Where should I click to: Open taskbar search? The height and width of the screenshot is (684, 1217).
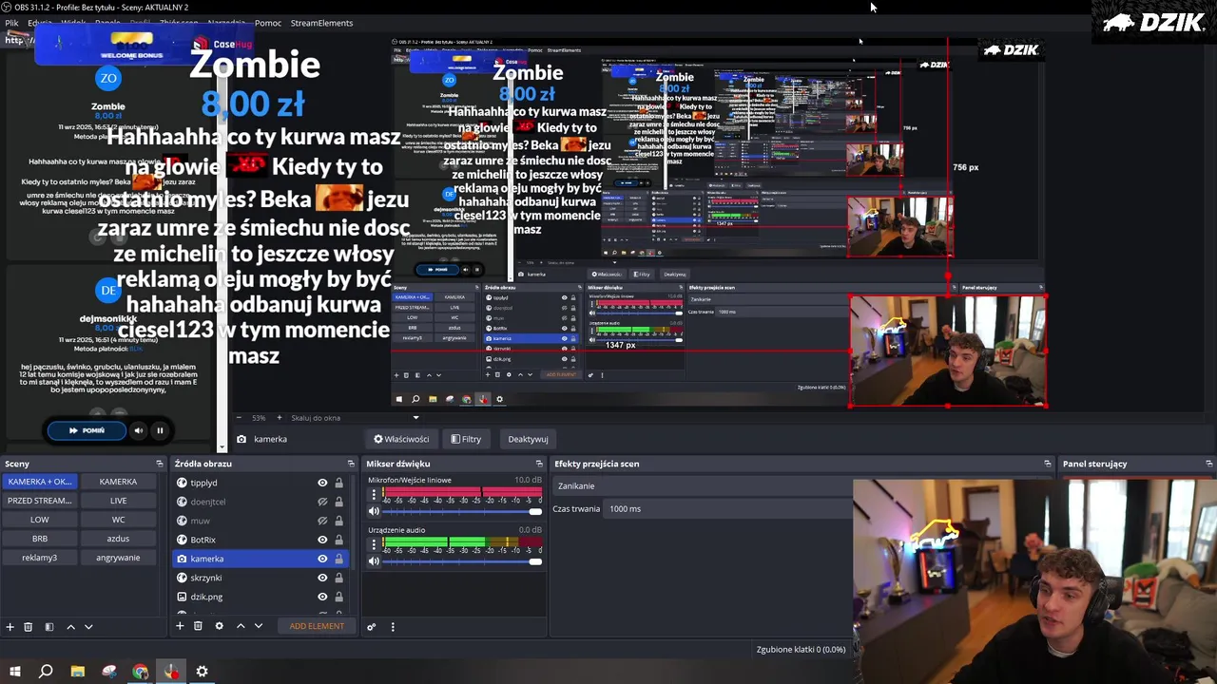46,672
